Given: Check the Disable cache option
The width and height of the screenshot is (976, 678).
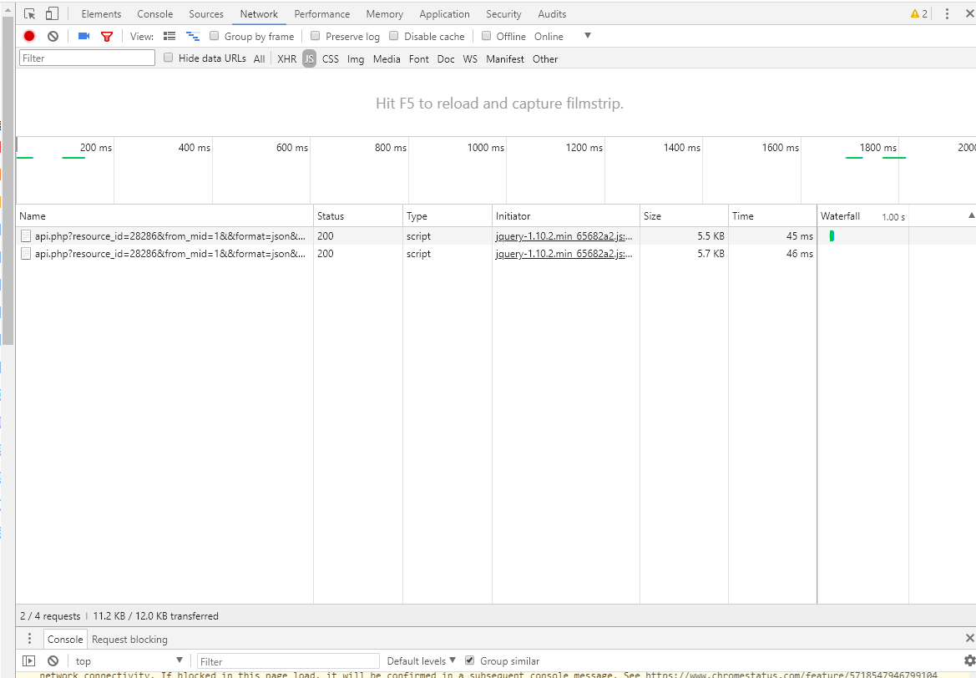Looking at the screenshot, I should pyautogui.click(x=394, y=36).
